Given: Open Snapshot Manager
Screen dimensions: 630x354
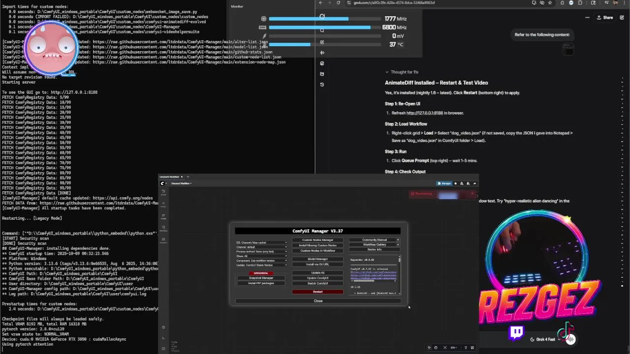Looking at the screenshot, I should coord(261,278).
